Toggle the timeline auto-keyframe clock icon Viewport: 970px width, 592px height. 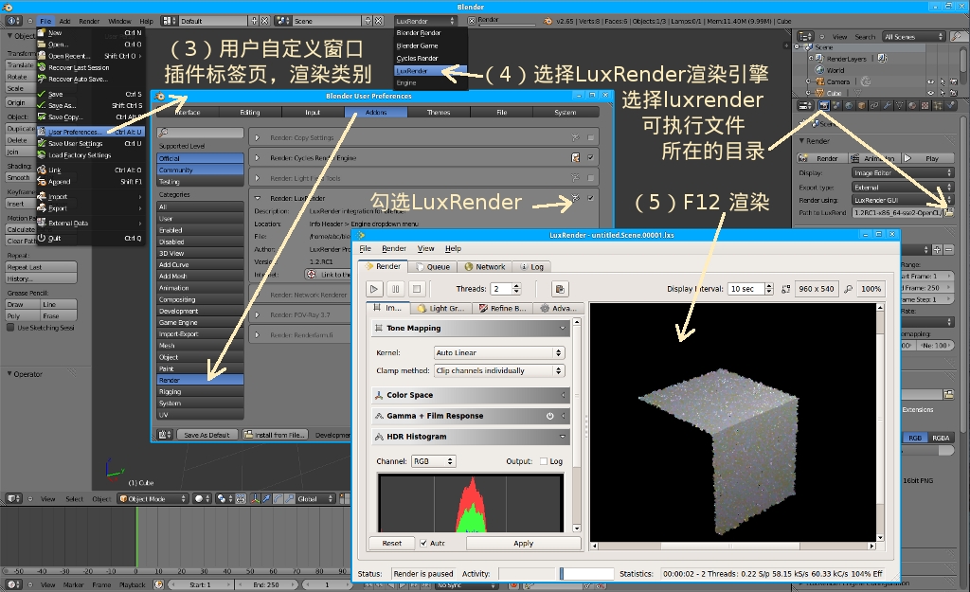(159, 584)
